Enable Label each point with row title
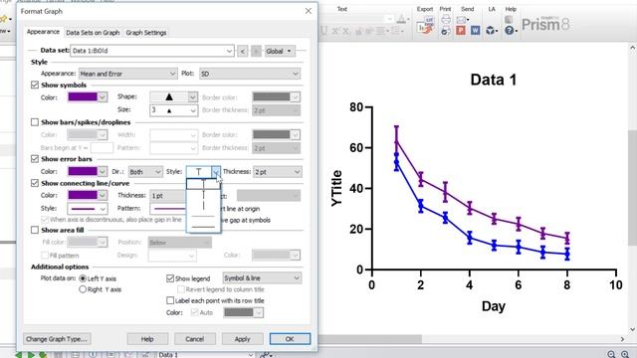The image size is (637, 358). click(x=170, y=300)
